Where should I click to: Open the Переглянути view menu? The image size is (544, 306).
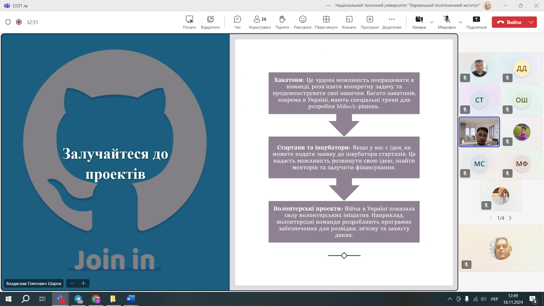click(x=326, y=22)
